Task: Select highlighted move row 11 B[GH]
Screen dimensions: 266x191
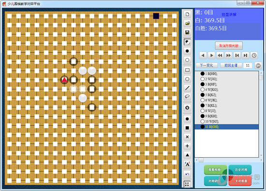Action: (227, 126)
